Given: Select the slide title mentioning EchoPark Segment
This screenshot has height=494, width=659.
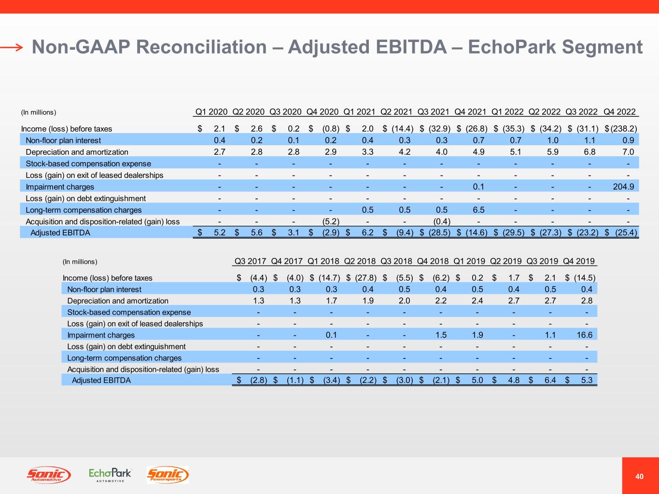Looking at the screenshot, I should [337, 47].
